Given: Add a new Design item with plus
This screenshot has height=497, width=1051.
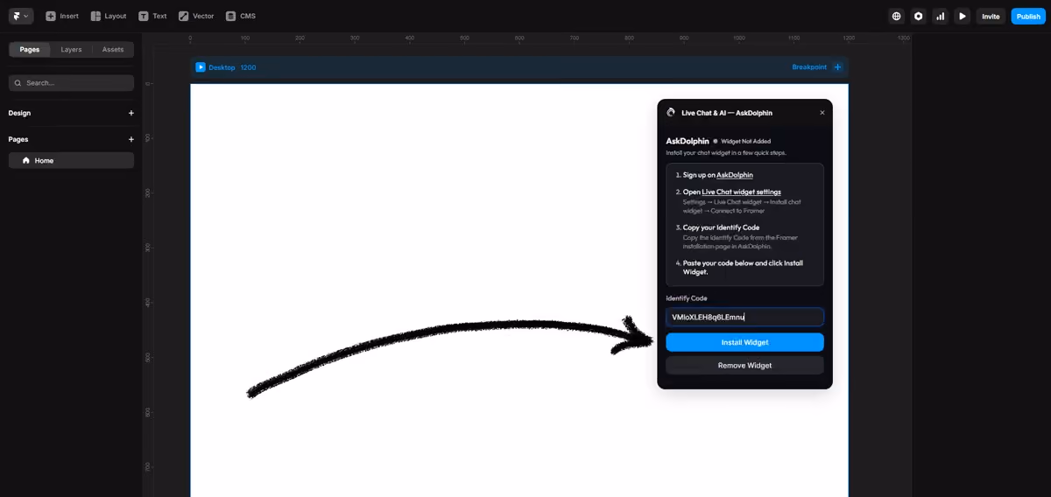Looking at the screenshot, I should [x=131, y=113].
